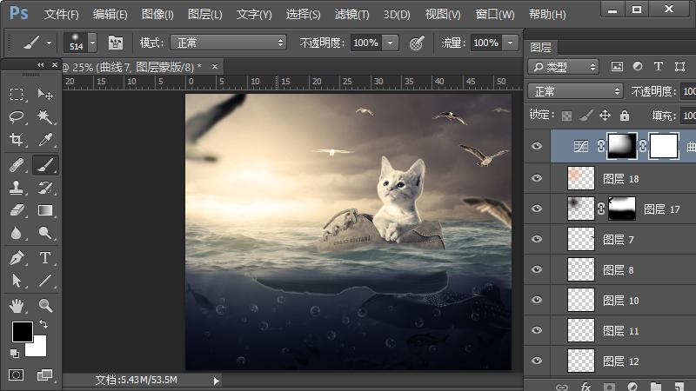Image resolution: width=696 pixels, height=391 pixels.
Task: Swap foreground and background colors
Action: click(x=43, y=324)
